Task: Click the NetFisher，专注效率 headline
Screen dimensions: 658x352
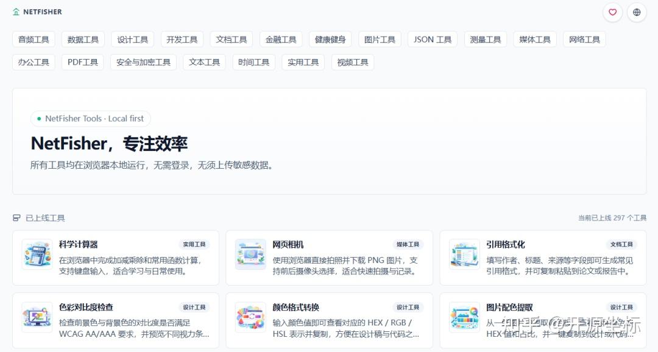Action: coord(109,144)
